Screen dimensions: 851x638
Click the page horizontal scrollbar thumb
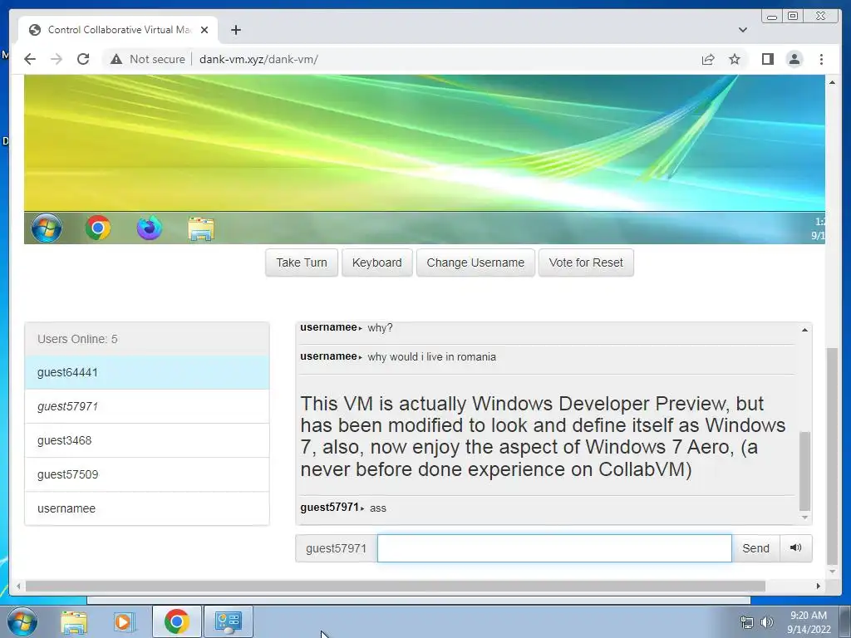(x=396, y=586)
